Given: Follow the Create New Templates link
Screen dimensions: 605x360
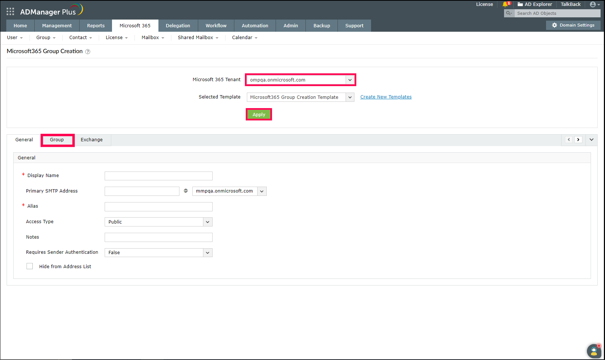Looking at the screenshot, I should (x=386, y=97).
